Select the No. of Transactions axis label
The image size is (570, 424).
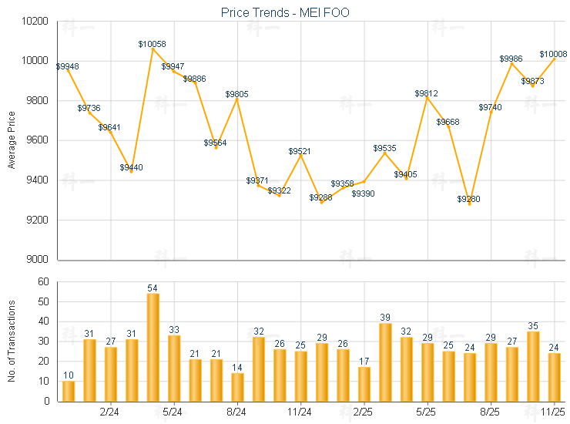click(x=12, y=340)
